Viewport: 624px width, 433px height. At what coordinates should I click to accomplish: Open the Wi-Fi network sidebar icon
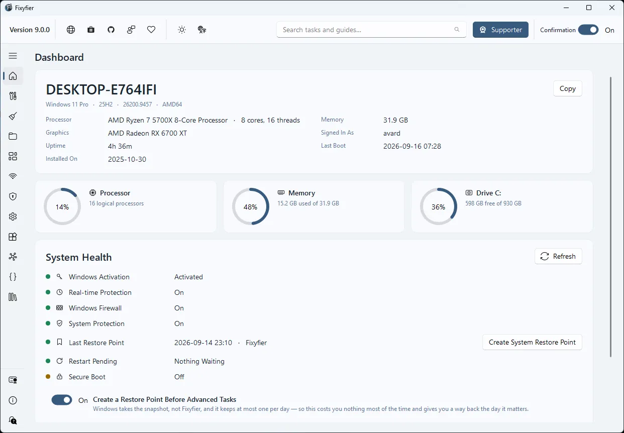[x=13, y=176]
